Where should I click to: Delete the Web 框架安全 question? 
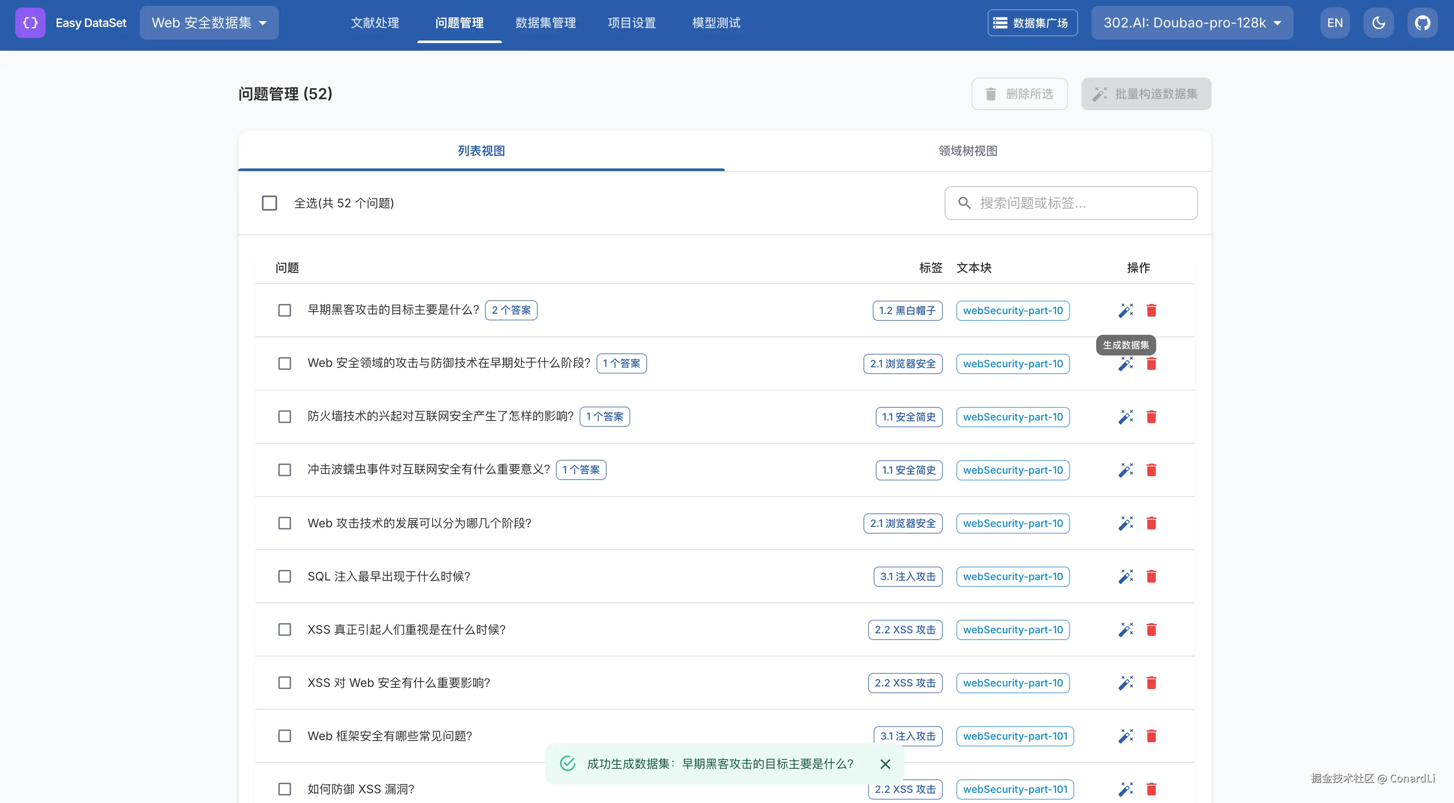(x=1152, y=735)
